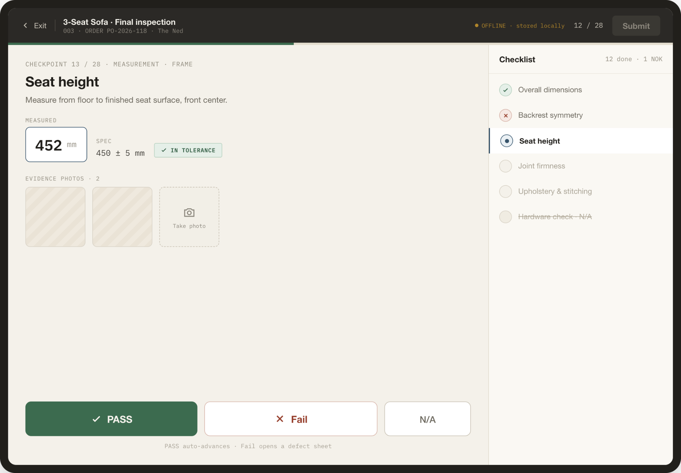
Task: Click the empty status circle for Upholstery & stitching
Action: (506, 191)
